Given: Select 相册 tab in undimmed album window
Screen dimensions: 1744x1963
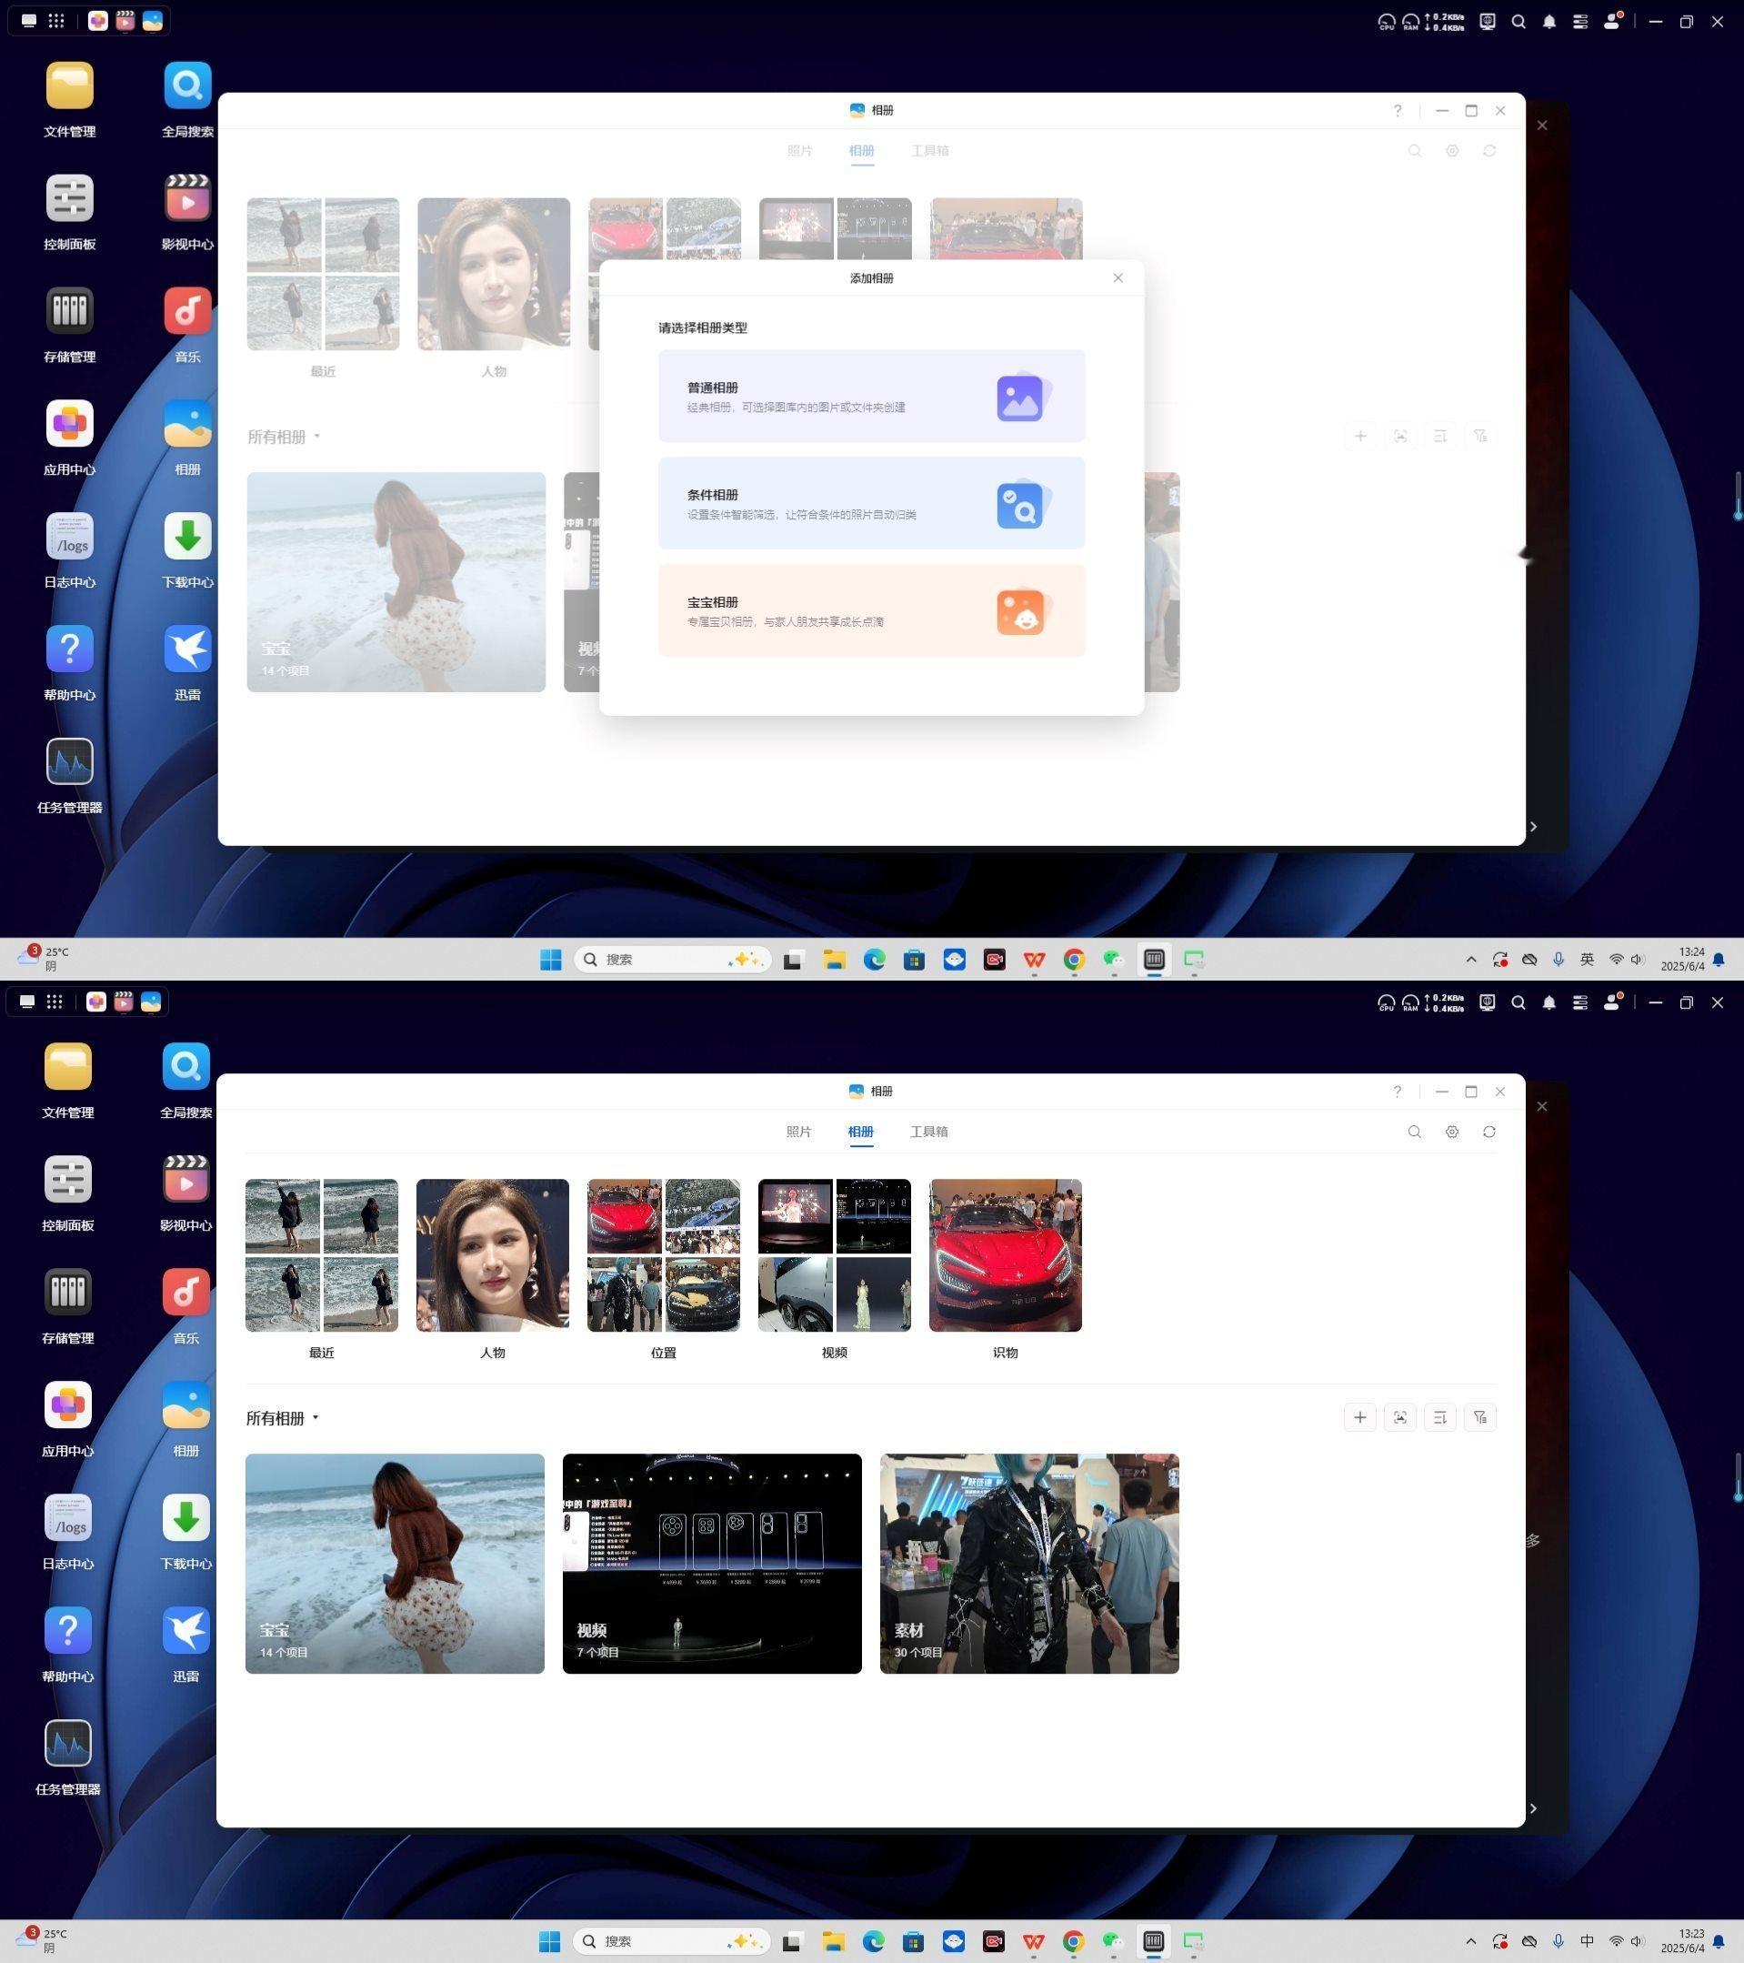Looking at the screenshot, I should [x=861, y=1132].
